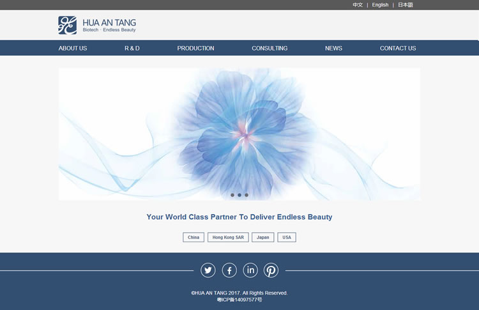Screen dimensions: 479x310
Task: Click the Hua An Tang logo
Action: pos(97,26)
